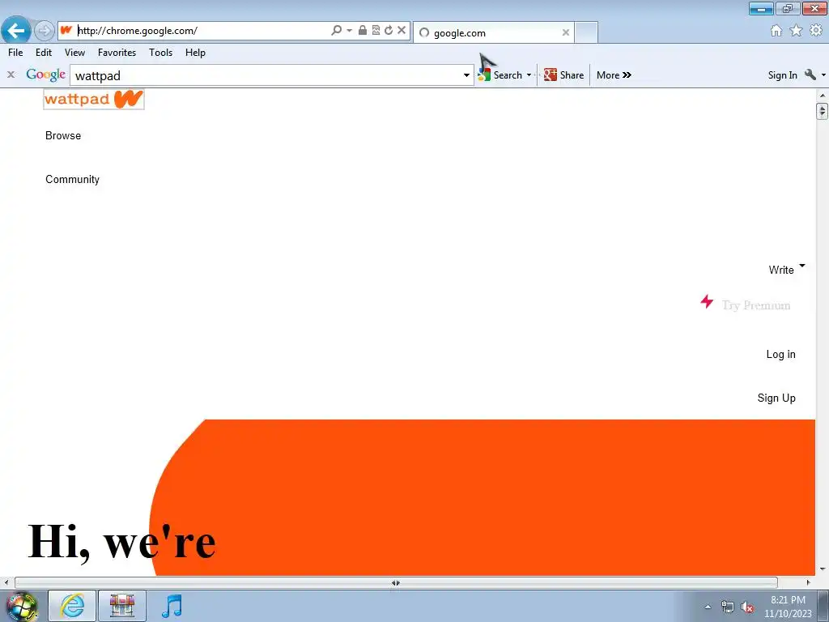This screenshot has width=829, height=622.
Task: Click vertical scrollbar up arrow
Action: (x=823, y=96)
